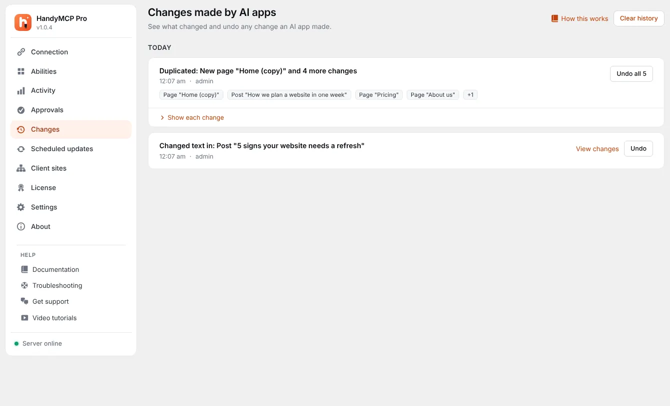
Task: Open Scheduled updates page
Action: point(71,149)
